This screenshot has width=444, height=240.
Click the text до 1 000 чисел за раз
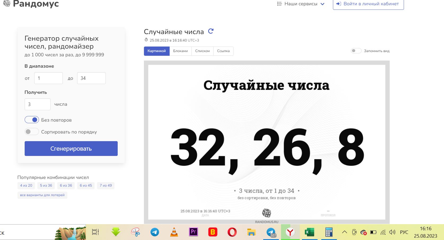[49, 55]
